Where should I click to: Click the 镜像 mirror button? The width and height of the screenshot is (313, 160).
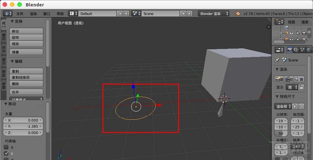coord(26,52)
